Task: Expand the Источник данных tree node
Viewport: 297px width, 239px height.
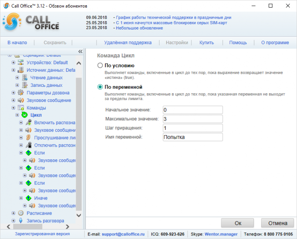Action: click(x=13, y=70)
